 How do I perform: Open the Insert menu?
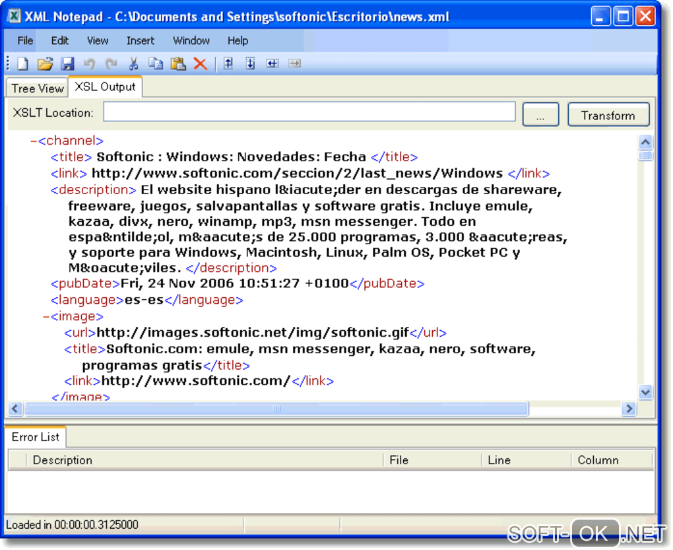[x=141, y=41]
